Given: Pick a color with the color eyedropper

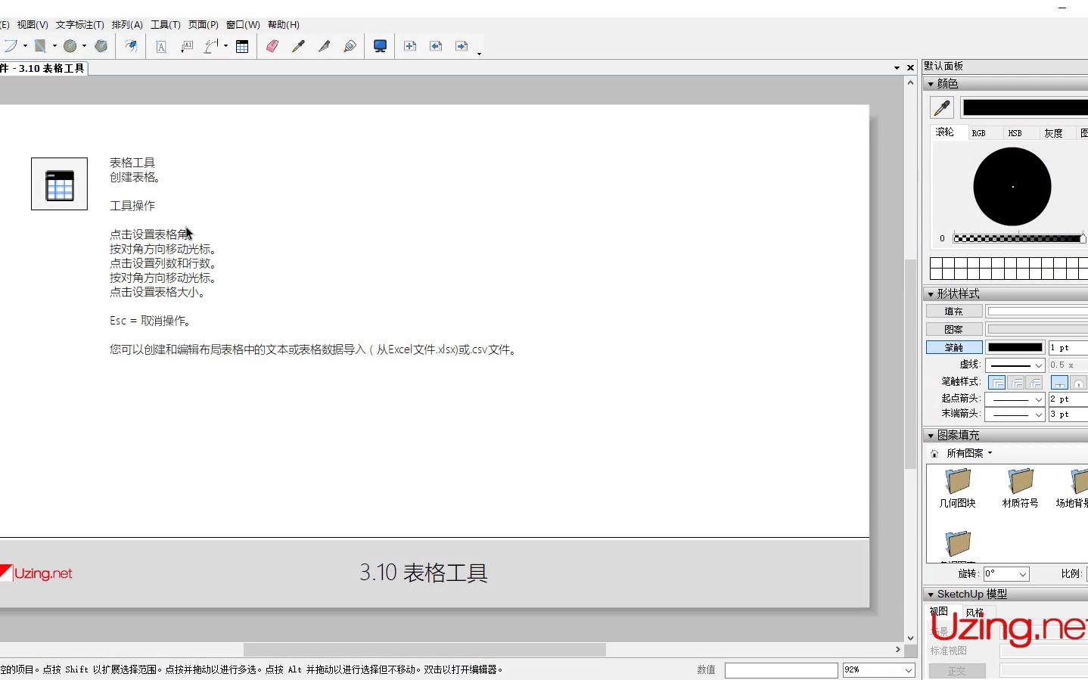Looking at the screenshot, I should (x=941, y=107).
